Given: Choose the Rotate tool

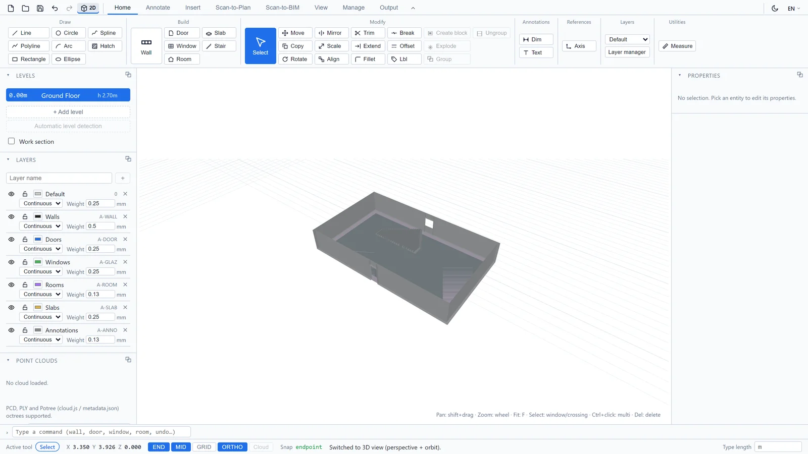Looking at the screenshot, I should [x=295, y=59].
